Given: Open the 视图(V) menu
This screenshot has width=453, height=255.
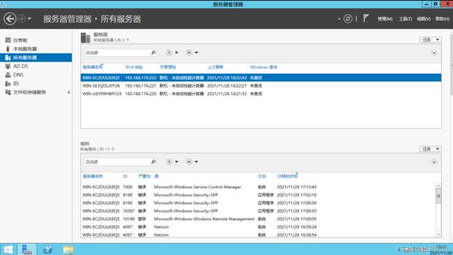Looking at the screenshot, I should [x=424, y=19].
